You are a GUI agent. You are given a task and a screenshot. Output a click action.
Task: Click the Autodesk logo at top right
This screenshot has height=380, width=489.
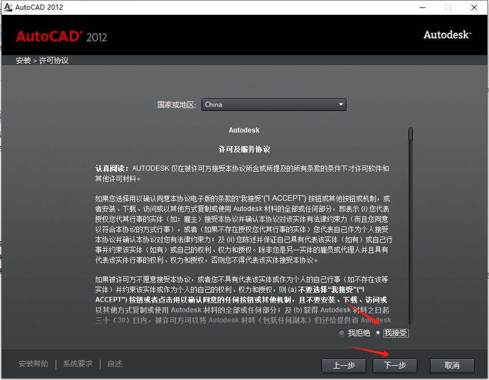point(448,34)
